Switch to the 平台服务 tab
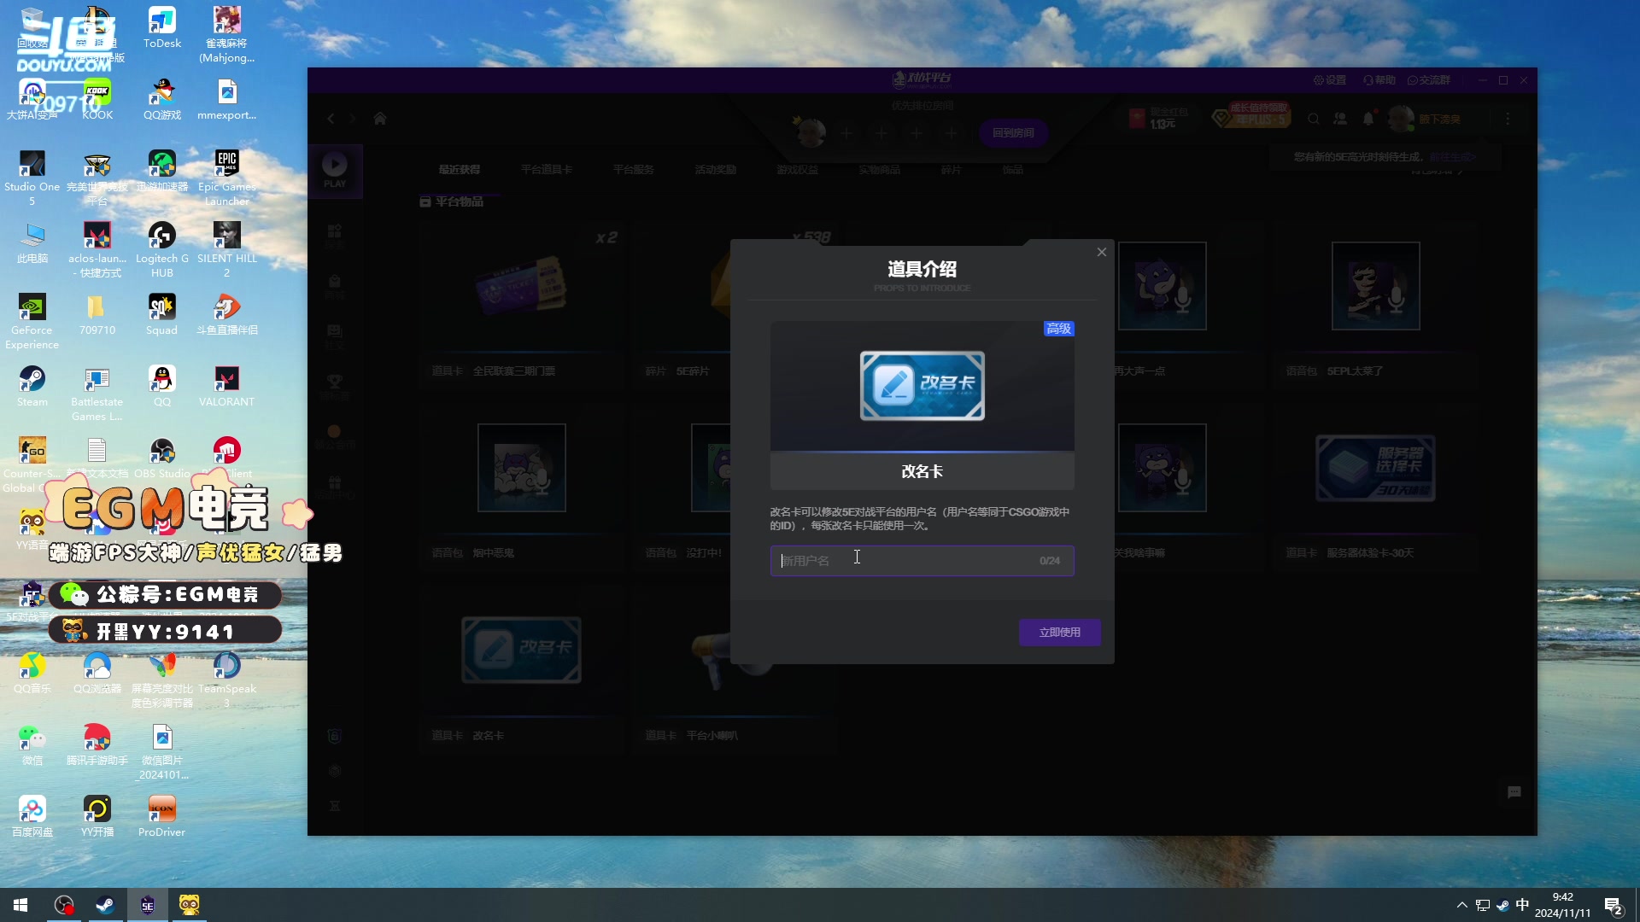The image size is (1640, 922). coord(633,170)
